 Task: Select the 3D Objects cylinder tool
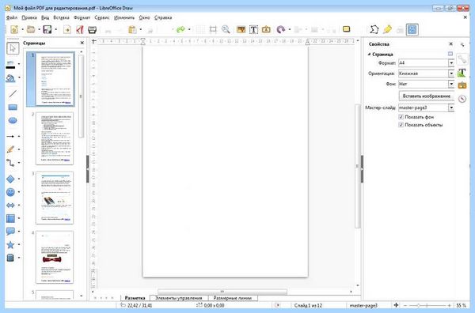(10, 258)
